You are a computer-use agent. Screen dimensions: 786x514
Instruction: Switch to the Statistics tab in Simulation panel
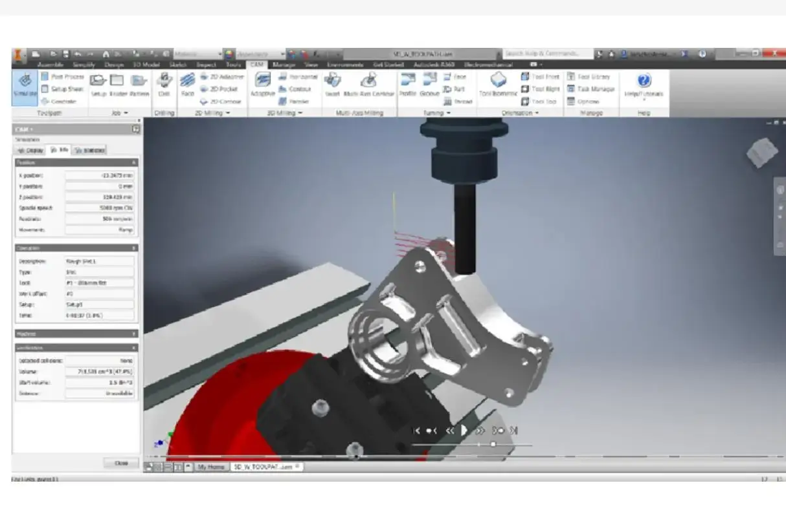tap(89, 150)
